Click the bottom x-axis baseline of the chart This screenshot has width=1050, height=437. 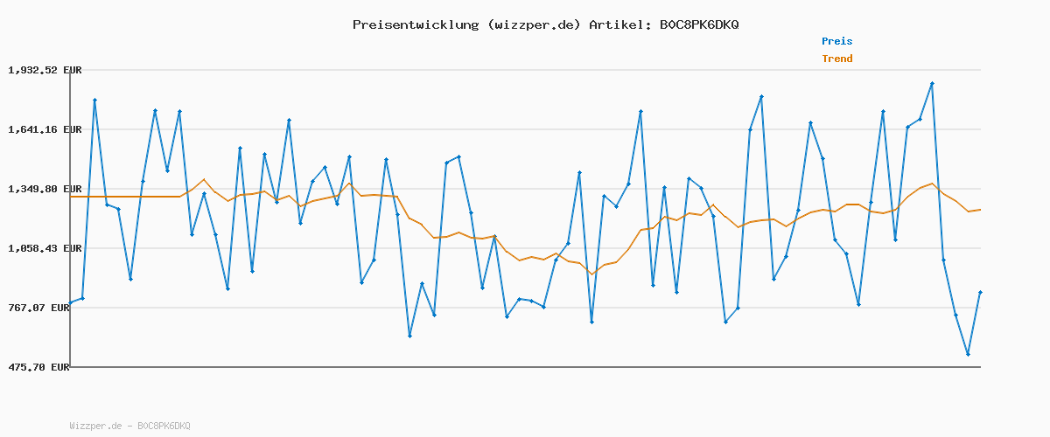525,367
